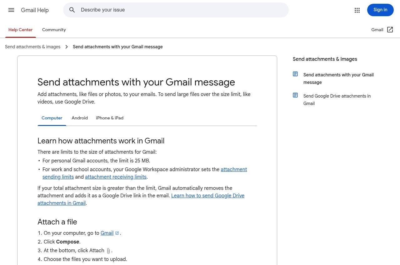Viewport: 400px width, 265px height.
Task: Click the Attach paperclip icon in step 3
Action: [x=108, y=251]
